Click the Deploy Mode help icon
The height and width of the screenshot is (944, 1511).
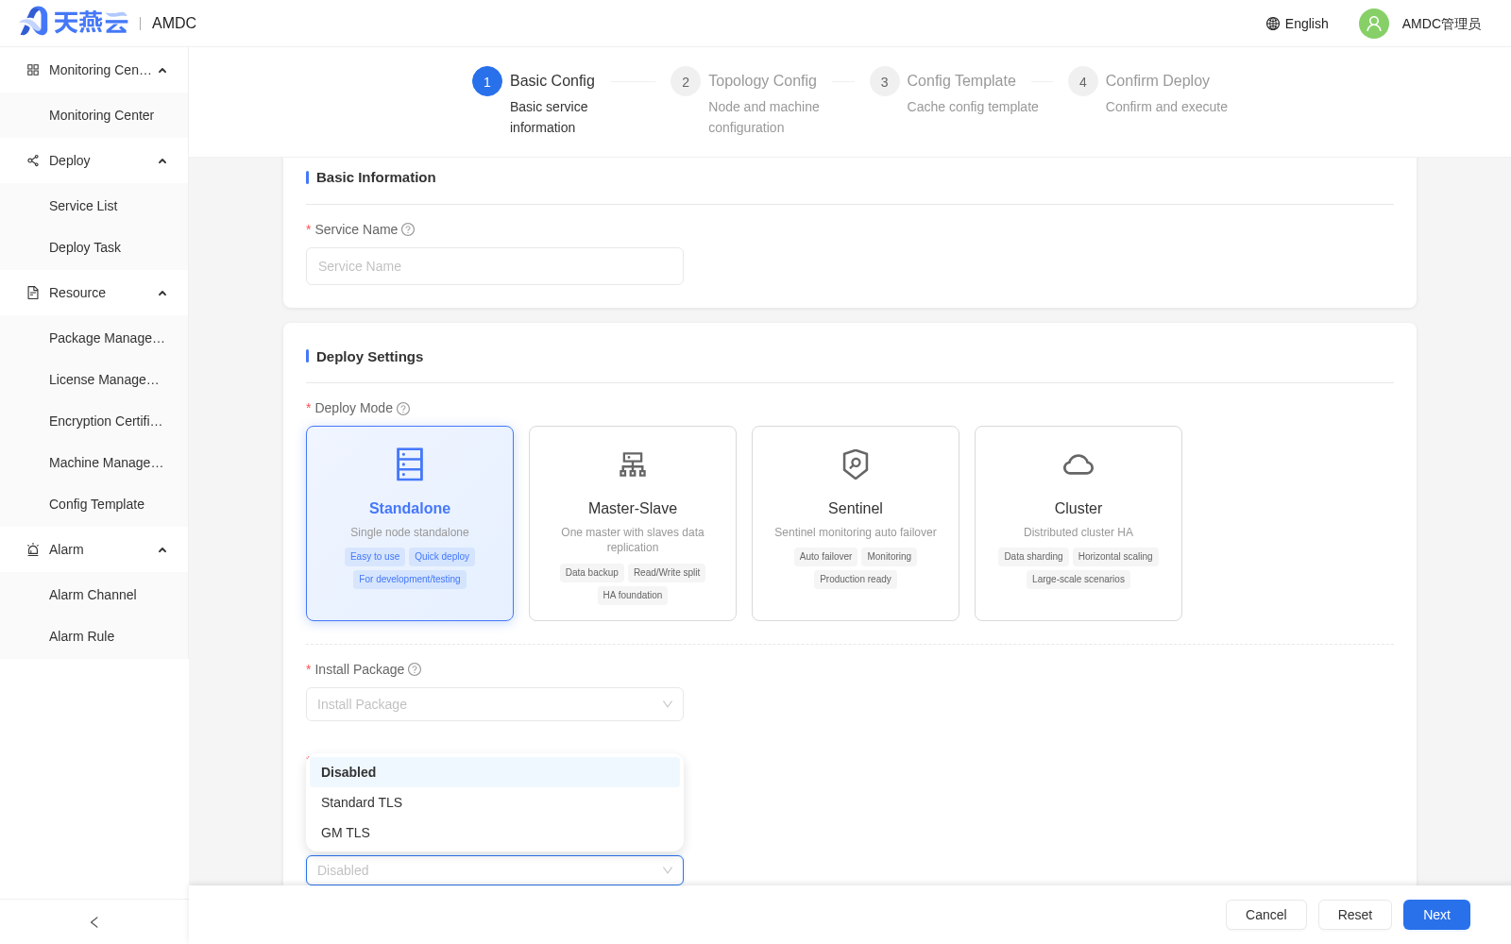[x=403, y=409]
